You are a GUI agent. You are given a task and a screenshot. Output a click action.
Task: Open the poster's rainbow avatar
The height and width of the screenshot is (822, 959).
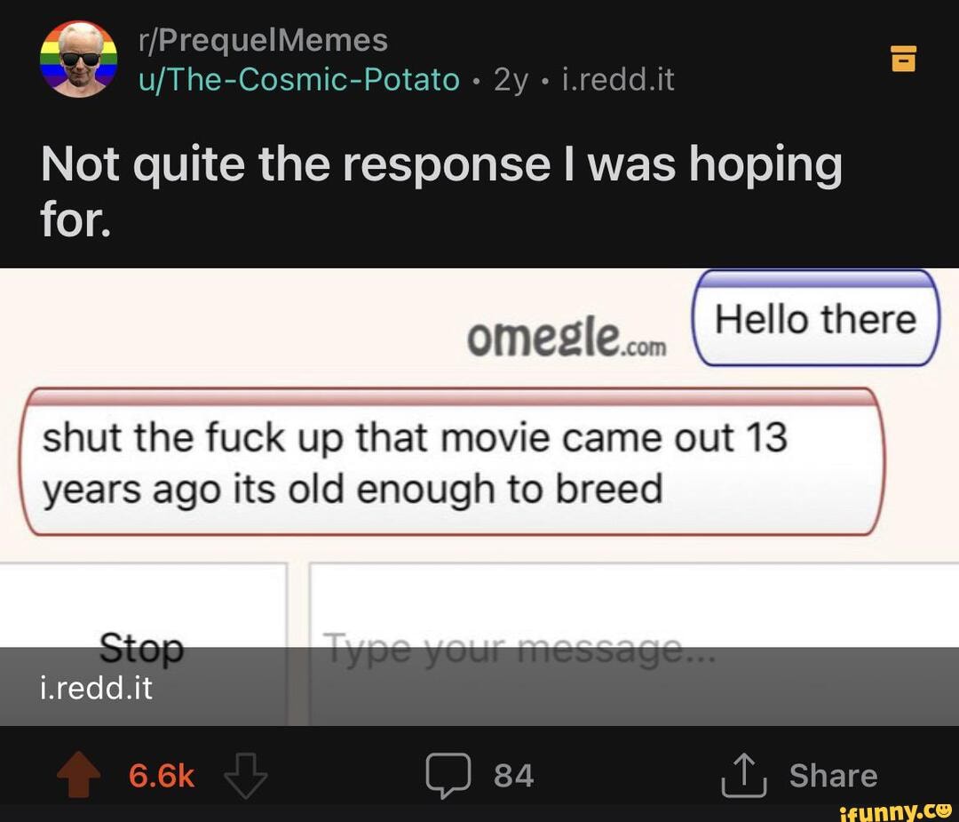(x=79, y=60)
